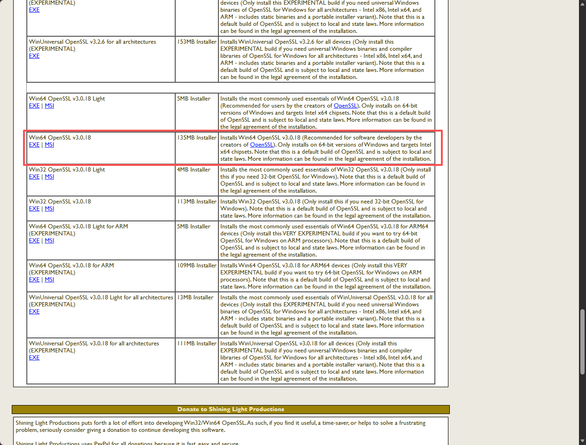The height and width of the screenshot is (445, 586).
Task: Select the '135MB Installer' size cell
Action: pyautogui.click(x=197, y=148)
